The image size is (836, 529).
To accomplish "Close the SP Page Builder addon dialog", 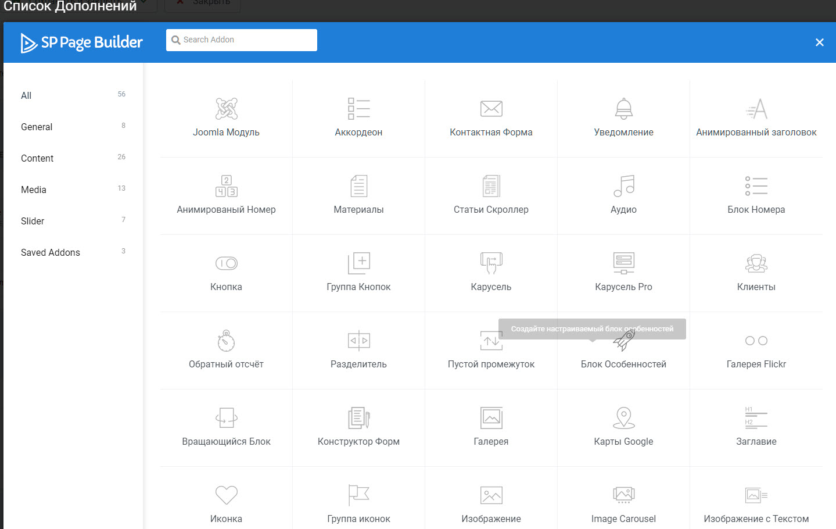I will coord(820,42).
